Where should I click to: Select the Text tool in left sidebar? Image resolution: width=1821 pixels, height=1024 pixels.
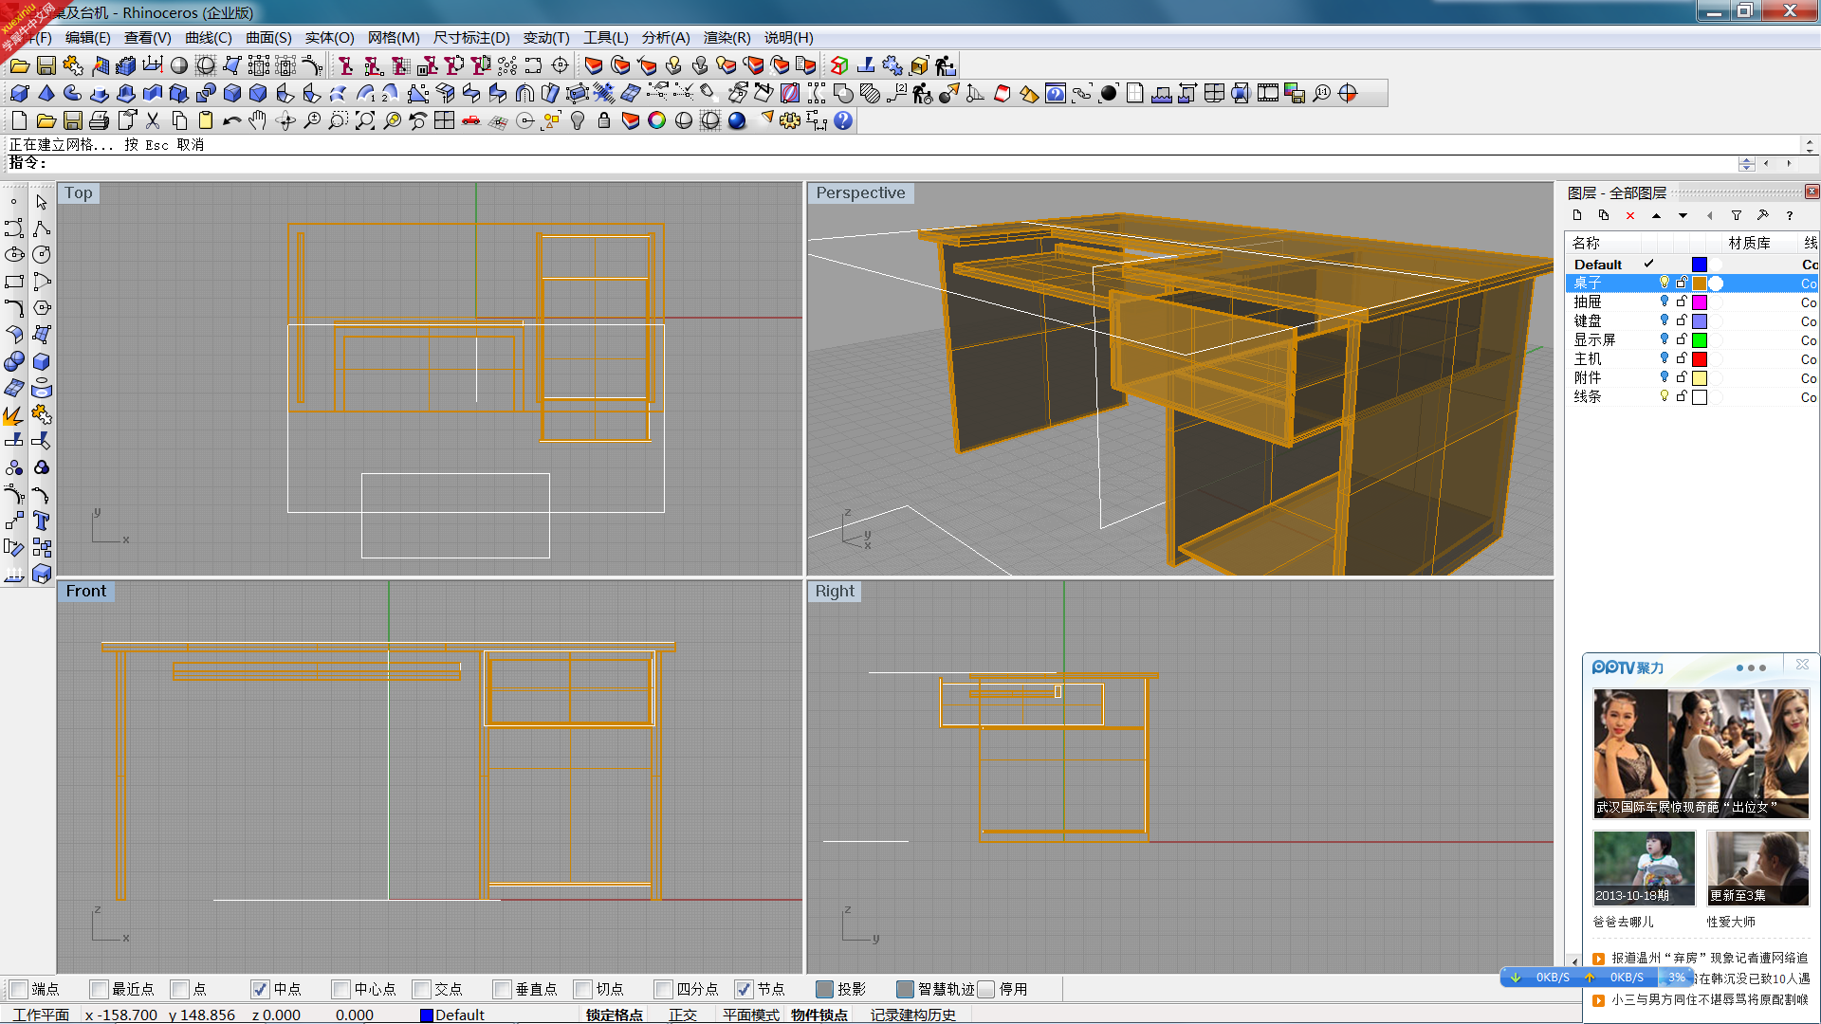coord(41,521)
